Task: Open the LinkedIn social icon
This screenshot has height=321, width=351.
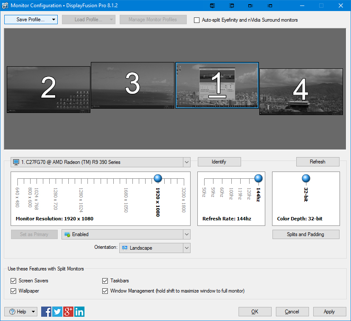Action: coord(79,312)
